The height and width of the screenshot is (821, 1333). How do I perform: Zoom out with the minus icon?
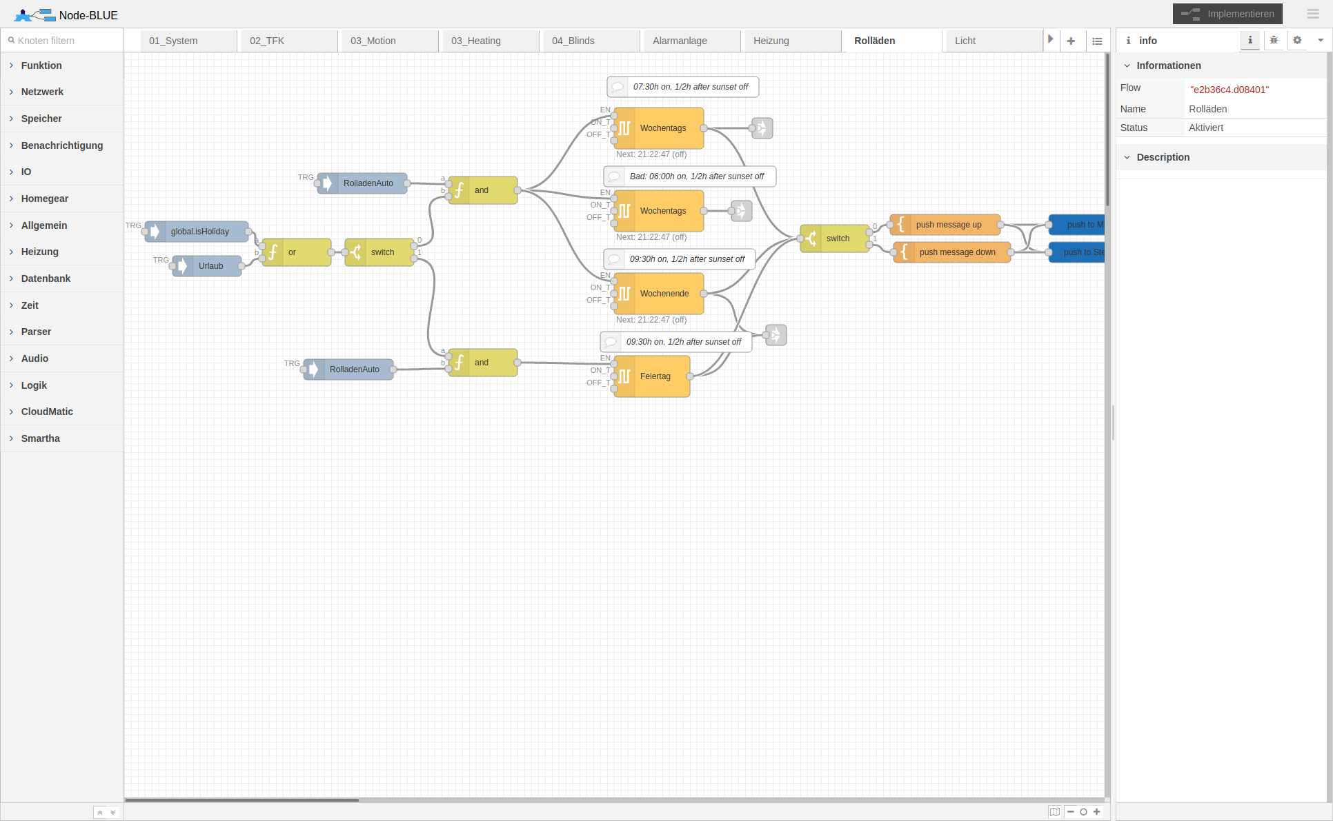1070,811
